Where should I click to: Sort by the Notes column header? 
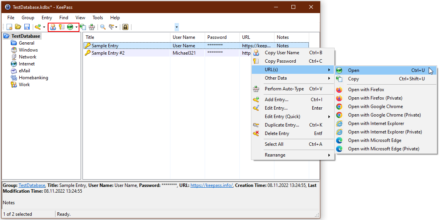(x=291, y=37)
